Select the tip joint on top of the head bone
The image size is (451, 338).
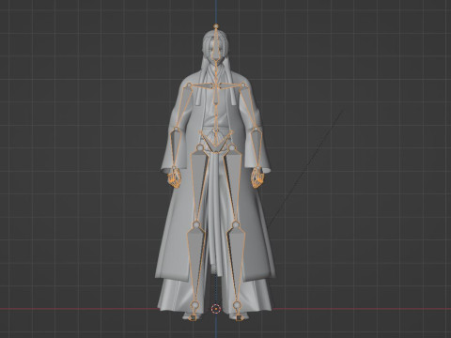coord(216,26)
